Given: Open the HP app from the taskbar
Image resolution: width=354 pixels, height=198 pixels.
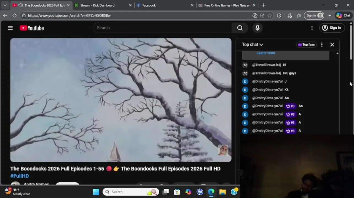Looking at the screenshot, I should click(200, 192).
